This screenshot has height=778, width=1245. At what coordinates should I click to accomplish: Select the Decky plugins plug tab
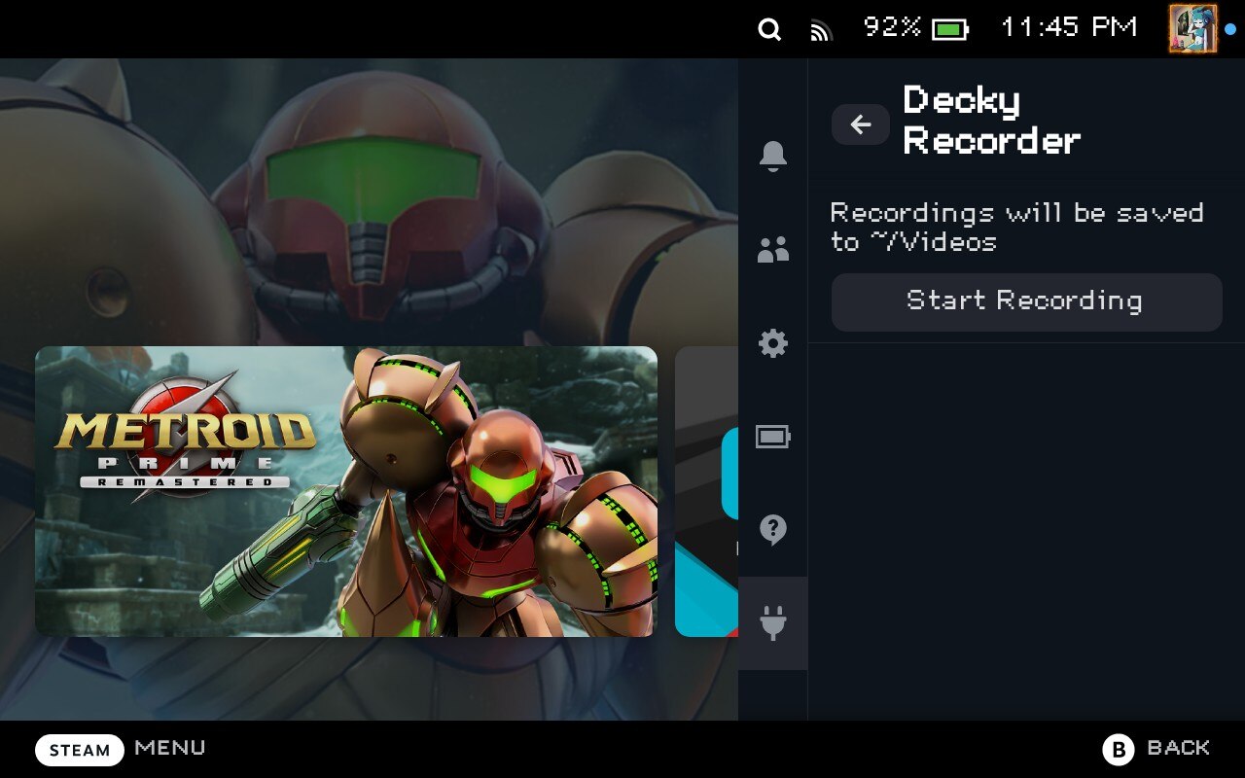773,623
